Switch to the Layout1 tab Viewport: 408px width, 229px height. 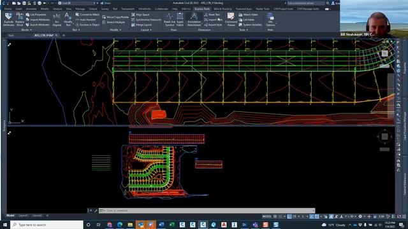[23, 216]
